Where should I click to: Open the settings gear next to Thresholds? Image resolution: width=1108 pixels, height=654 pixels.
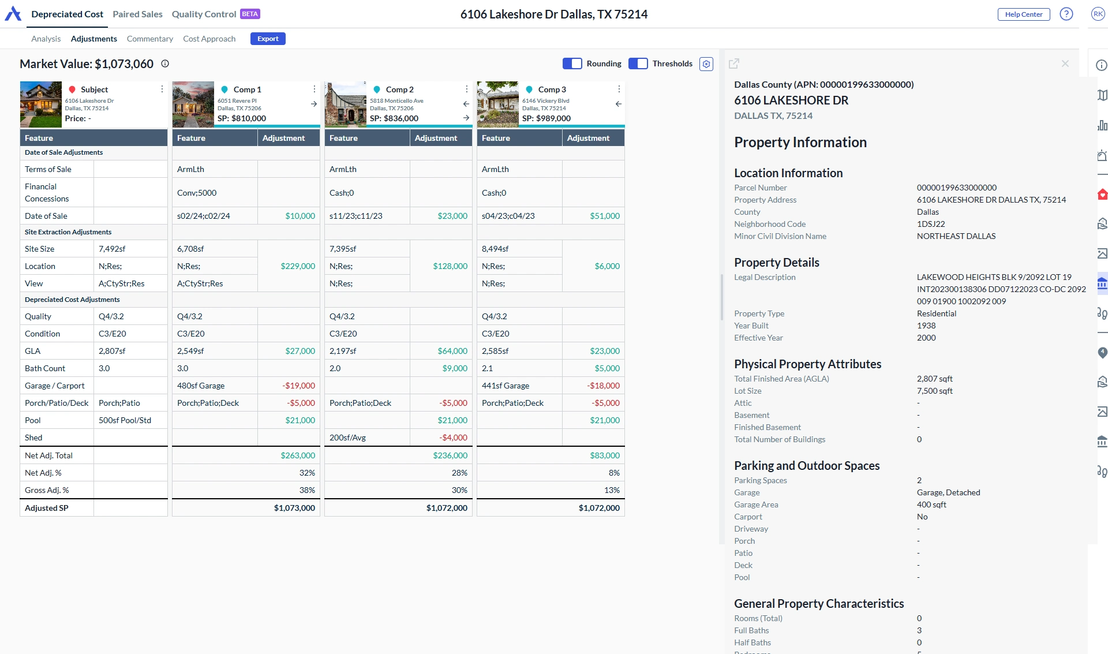pos(706,64)
